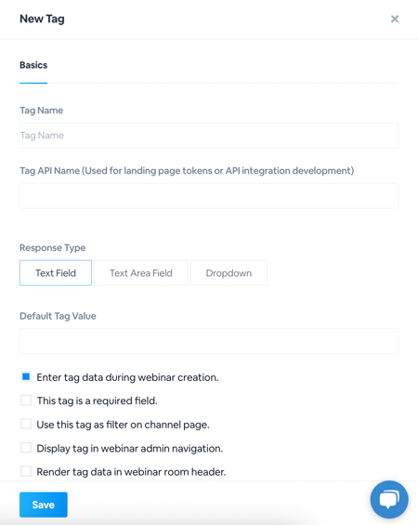418x525 pixels.
Task: Click into the Tag API Name field
Action: 209,196
